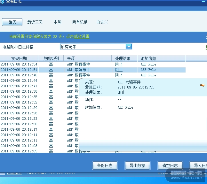Sort by 来源 column header
The image size is (207, 184).
pyautogui.click(x=88, y=58)
